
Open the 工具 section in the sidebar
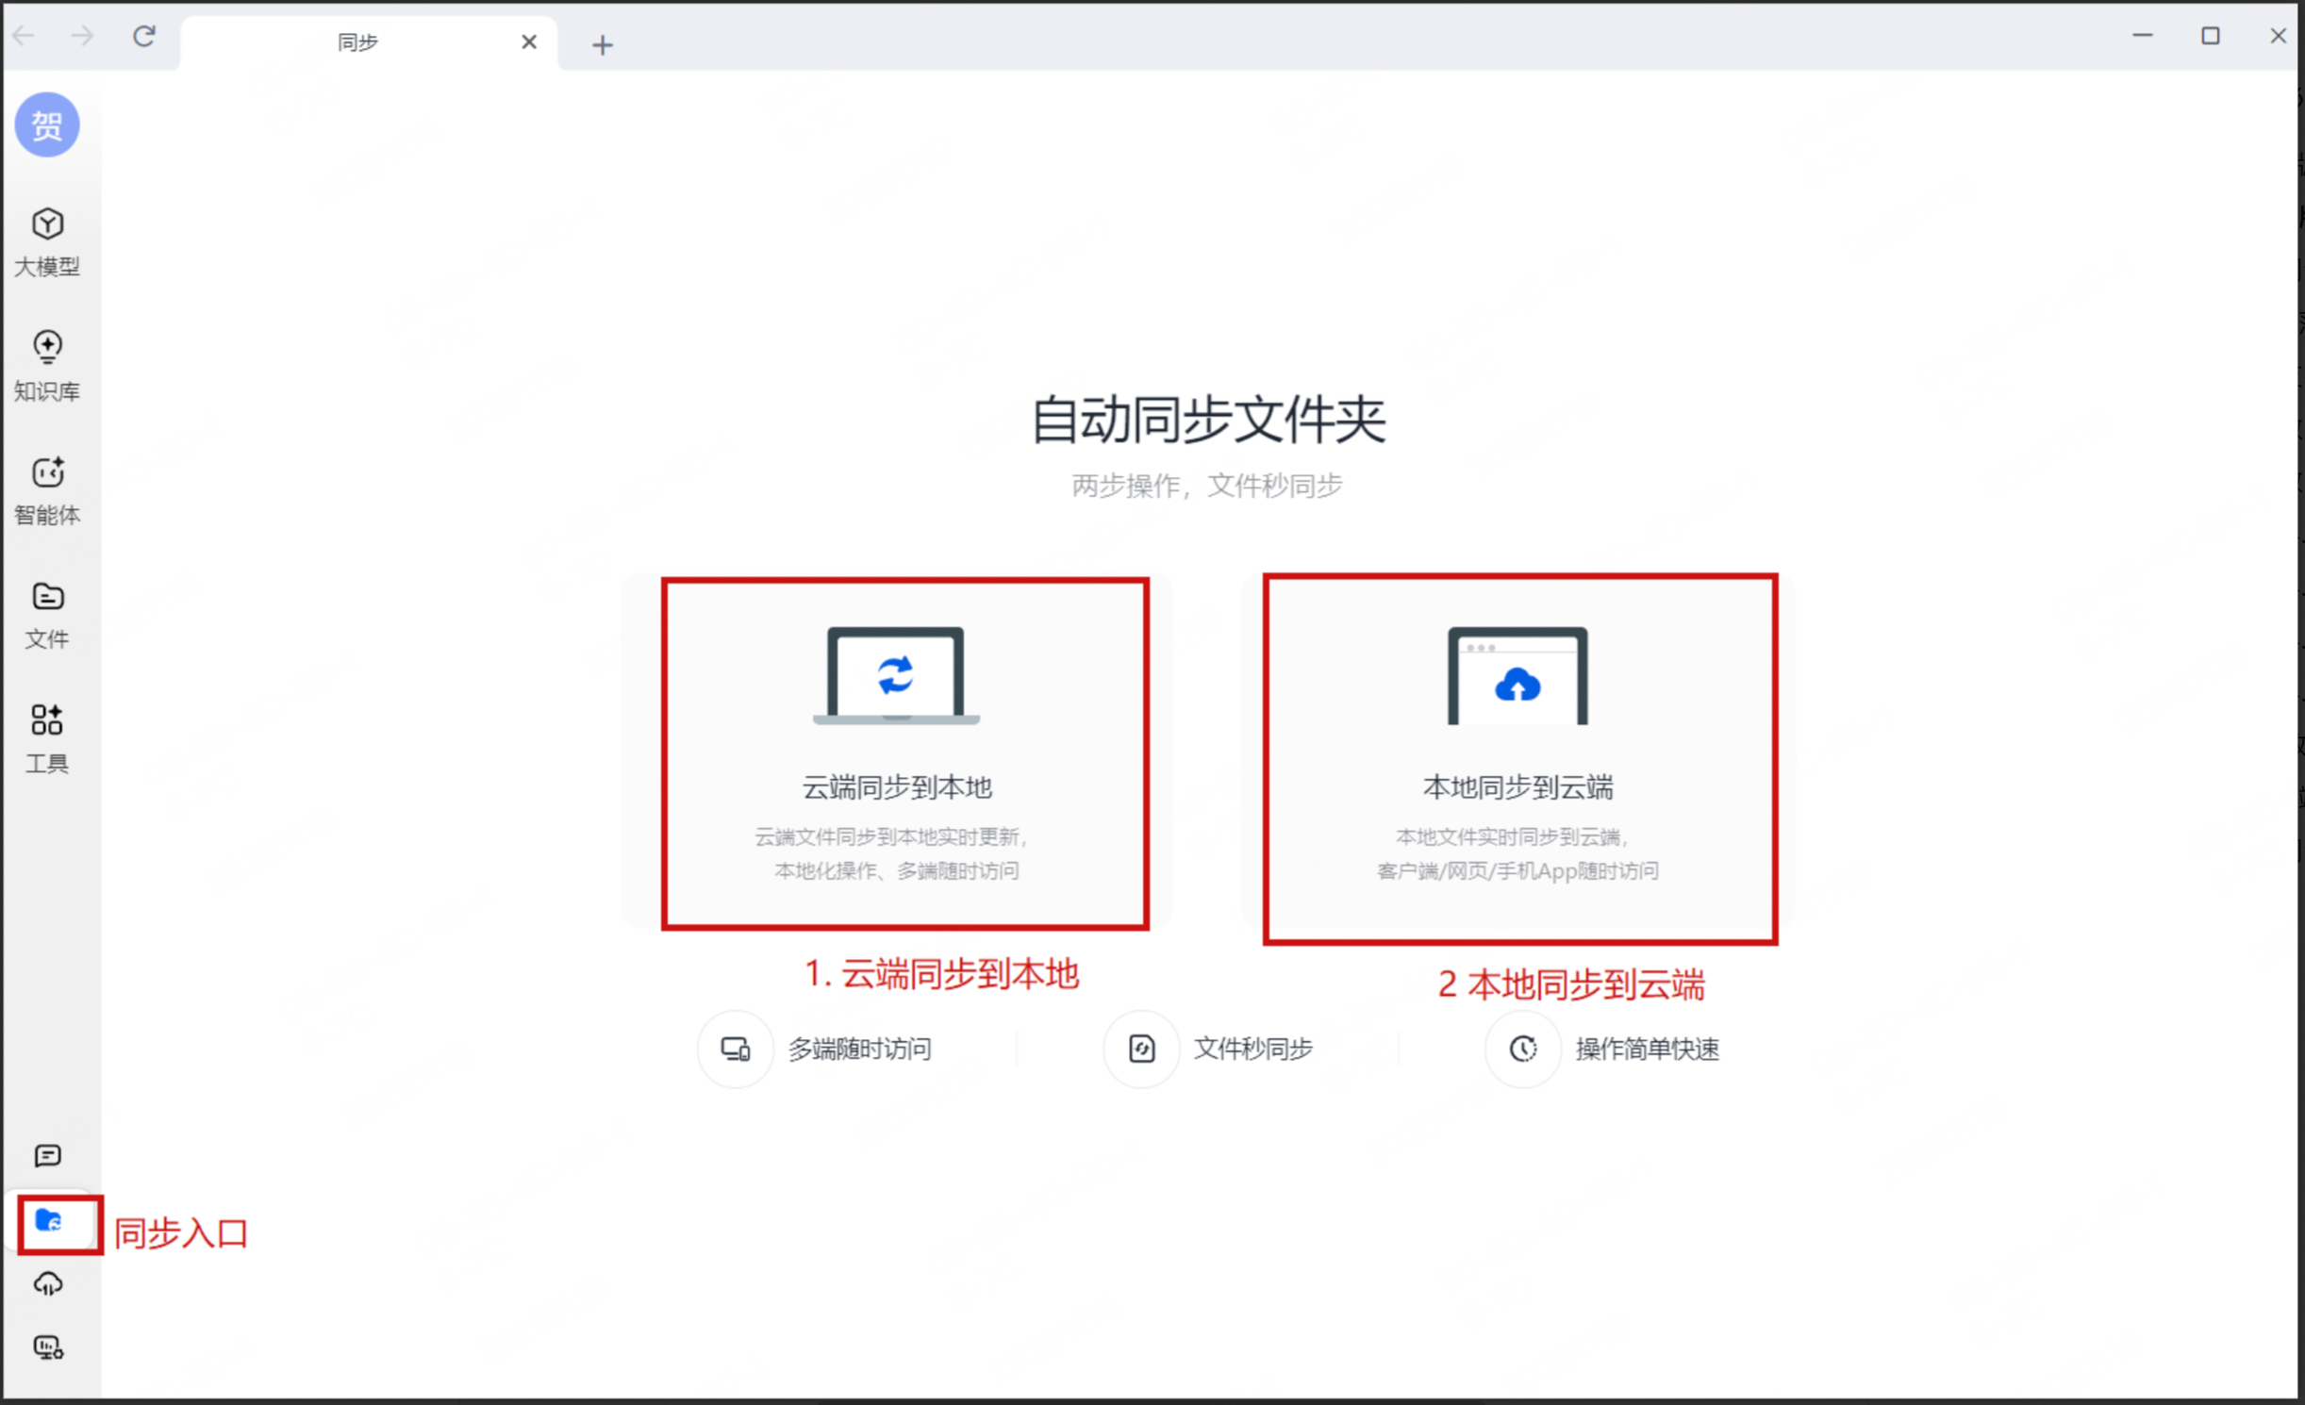[47, 736]
